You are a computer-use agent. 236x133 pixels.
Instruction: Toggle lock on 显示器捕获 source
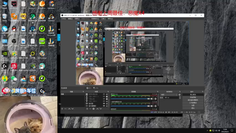click(x=107, y=106)
